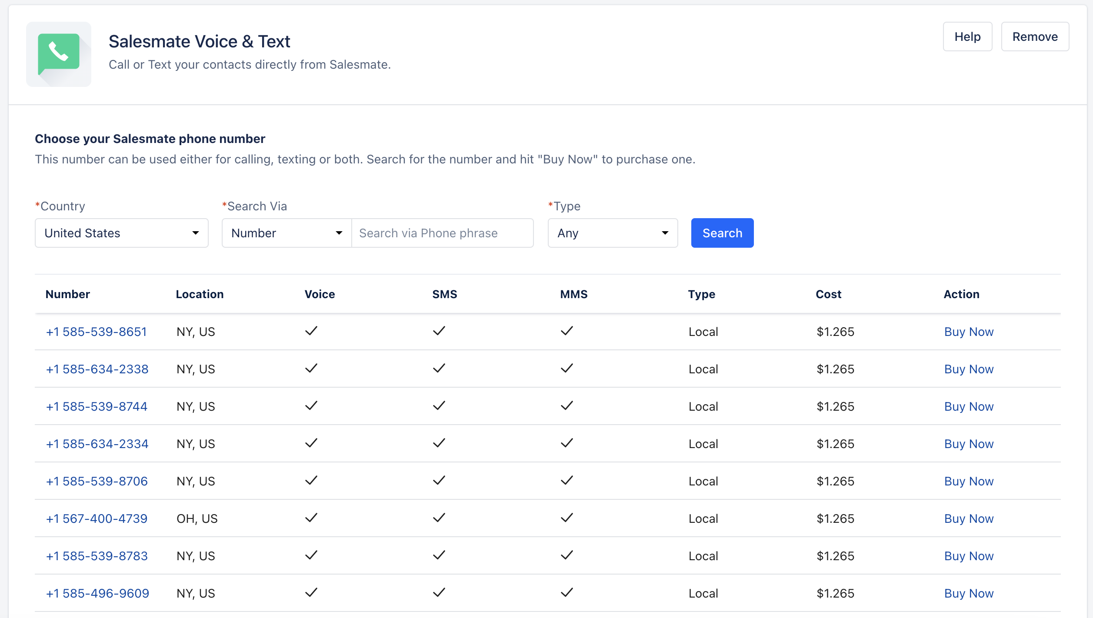Focus the Search via Phone phrase field
Image resolution: width=1093 pixels, height=618 pixels.
443,233
